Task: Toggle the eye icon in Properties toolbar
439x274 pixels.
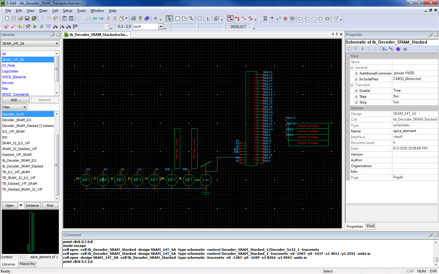Action: click(x=405, y=49)
